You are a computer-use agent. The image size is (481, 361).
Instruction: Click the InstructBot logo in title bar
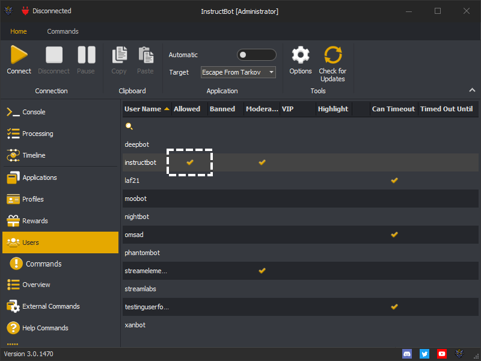(x=8, y=11)
